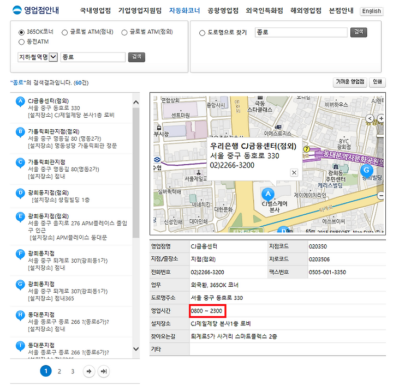The width and height of the screenshot is (393, 386).
Task: Click directions text 퇴계로5가 사거리 스마트플렉스 2층
Action: tap(234, 336)
